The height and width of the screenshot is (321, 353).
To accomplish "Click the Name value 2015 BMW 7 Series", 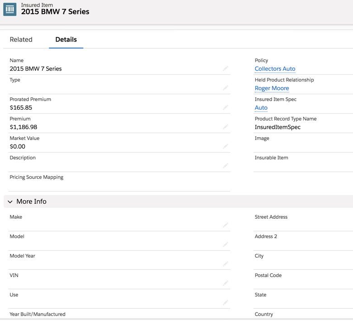I will (x=36, y=69).
